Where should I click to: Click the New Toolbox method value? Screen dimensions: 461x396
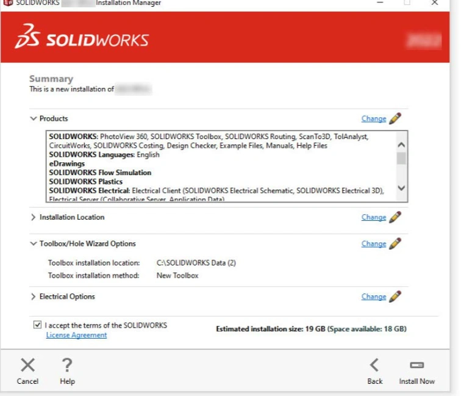pos(177,276)
